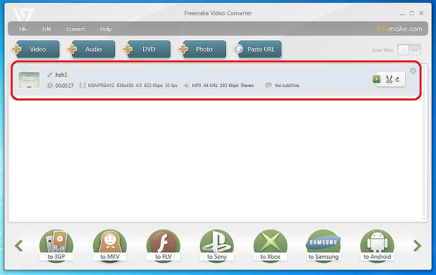Open the scissors cut editor for hsh1
The image size is (436, 275).
point(389,79)
